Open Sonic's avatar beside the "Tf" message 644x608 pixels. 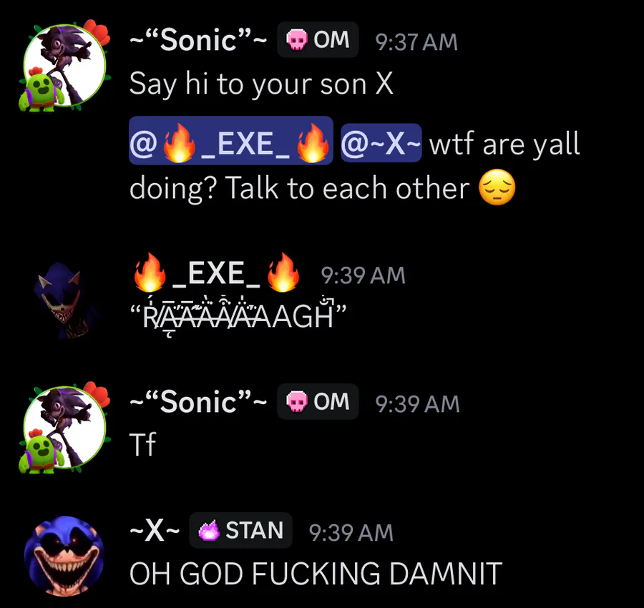(64, 427)
